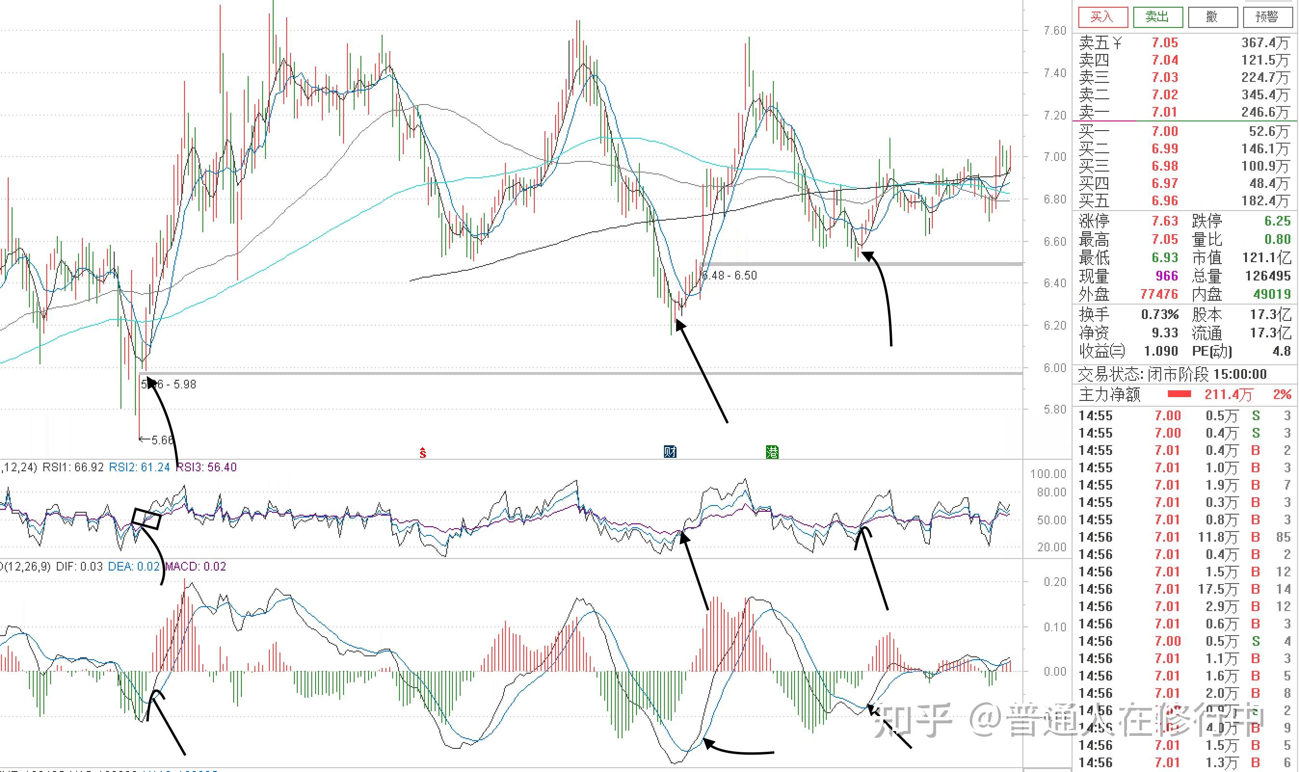Select the 买三 row priced 6.98
The image size is (1299, 772).
click(1185, 166)
